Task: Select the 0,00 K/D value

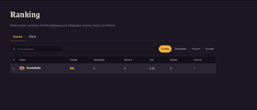Action: [152, 68]
